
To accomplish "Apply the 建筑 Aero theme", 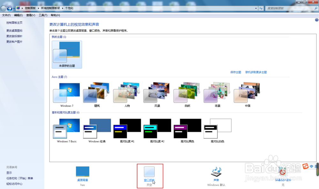I will [x=97, y=95].
